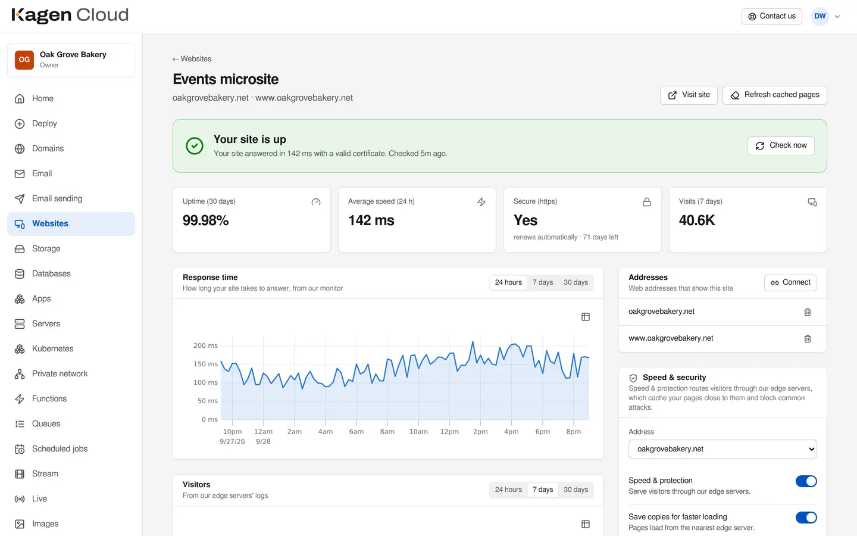Show Response time chart as table
This screenshot has width=857, height=536.
pos(586,317)
